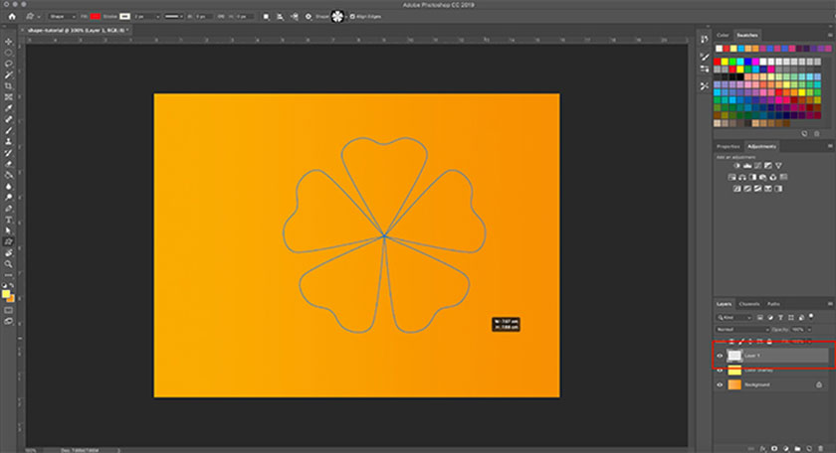
Task: Toggle lock transparent pixels
Action: (731, 341)
